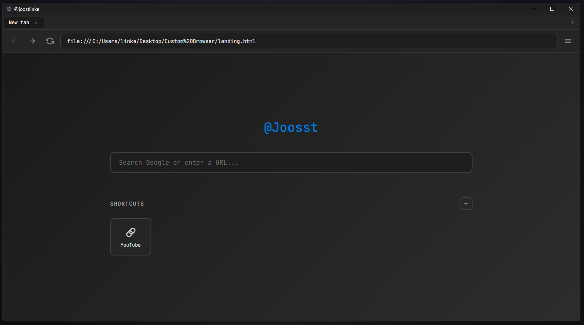Click the browser logo in the title bar
This screenshot has width=584, height=325.
(x=8, y=8)
